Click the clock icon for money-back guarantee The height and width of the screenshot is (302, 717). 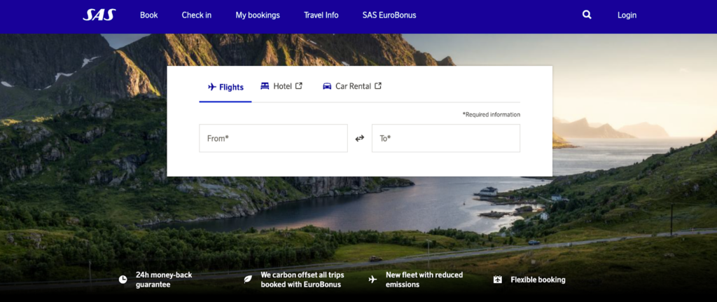(123, 280)
